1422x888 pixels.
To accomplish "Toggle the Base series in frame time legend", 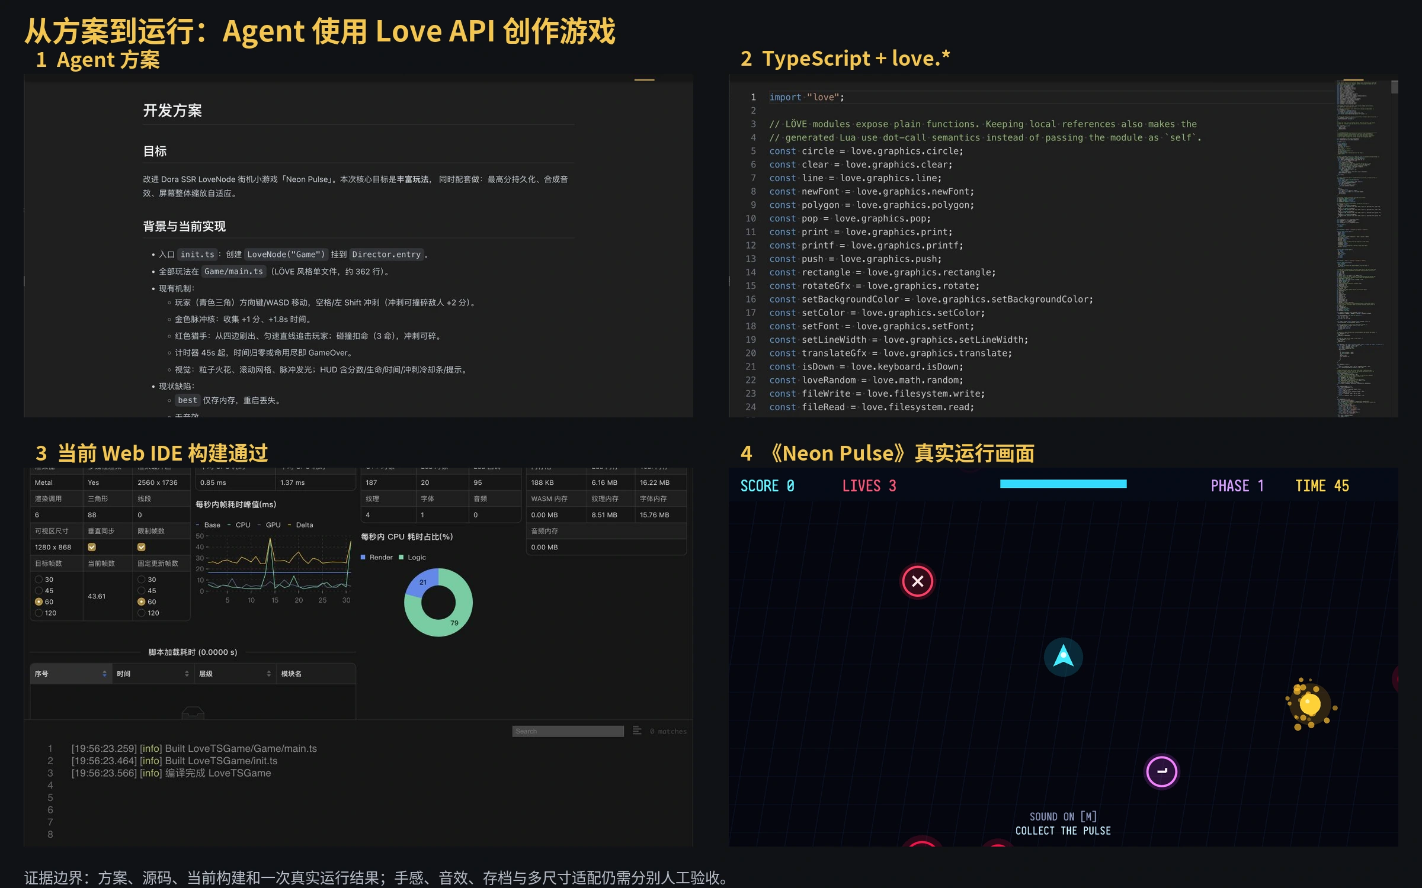I will click(208, 525).
